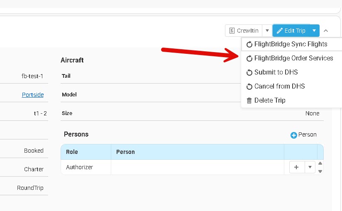Image resolution: width=342 pixels, height=211 pixels.
Task: Click the Edit Trip pencil button
Action: 291,31
